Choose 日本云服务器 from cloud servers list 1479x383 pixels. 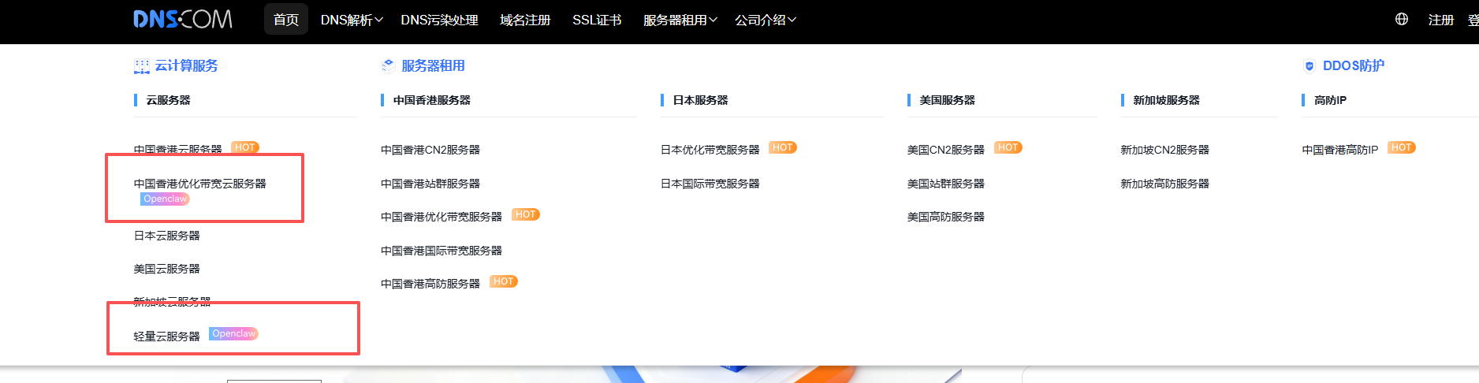pyautogui.click(x=166, y=236)
